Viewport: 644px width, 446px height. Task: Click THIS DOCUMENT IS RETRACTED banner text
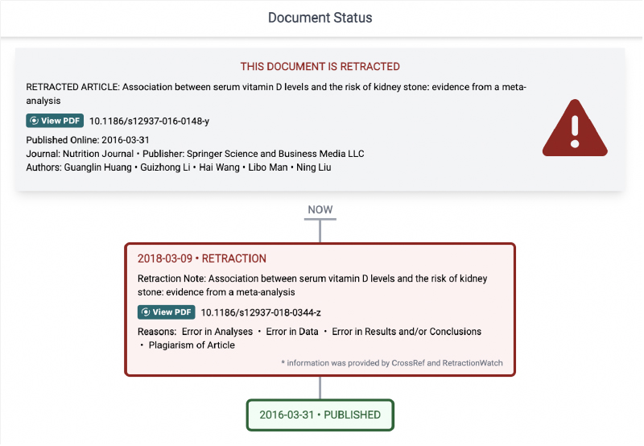coord(320,67)
